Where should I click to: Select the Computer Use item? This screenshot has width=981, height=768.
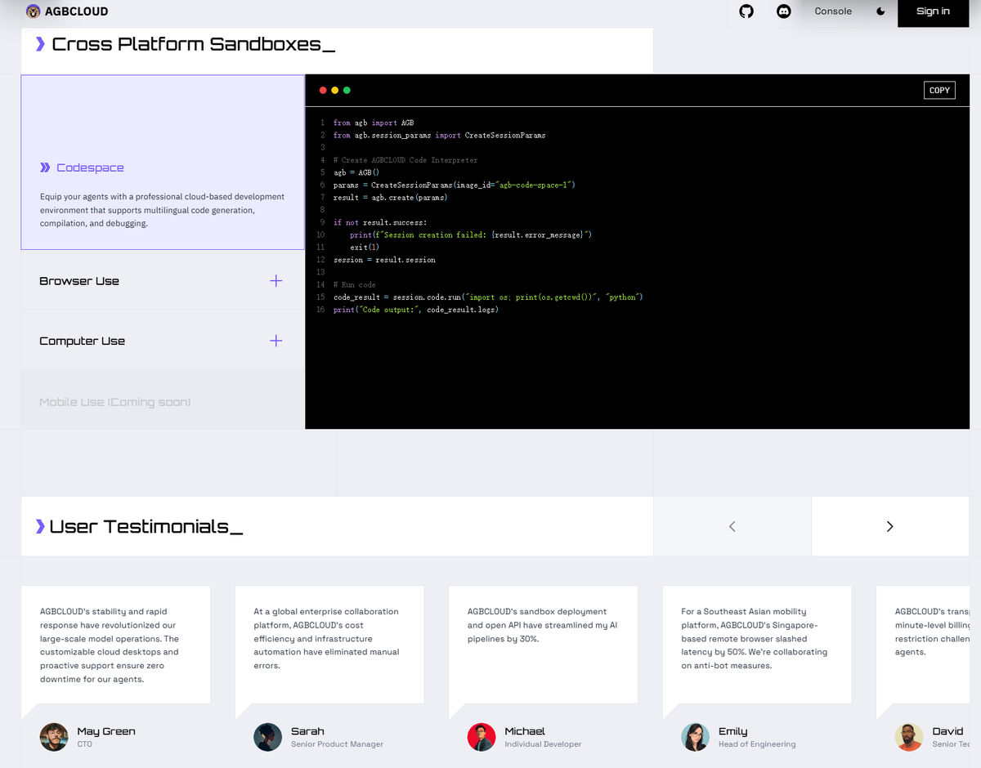(x=163, y=341)
